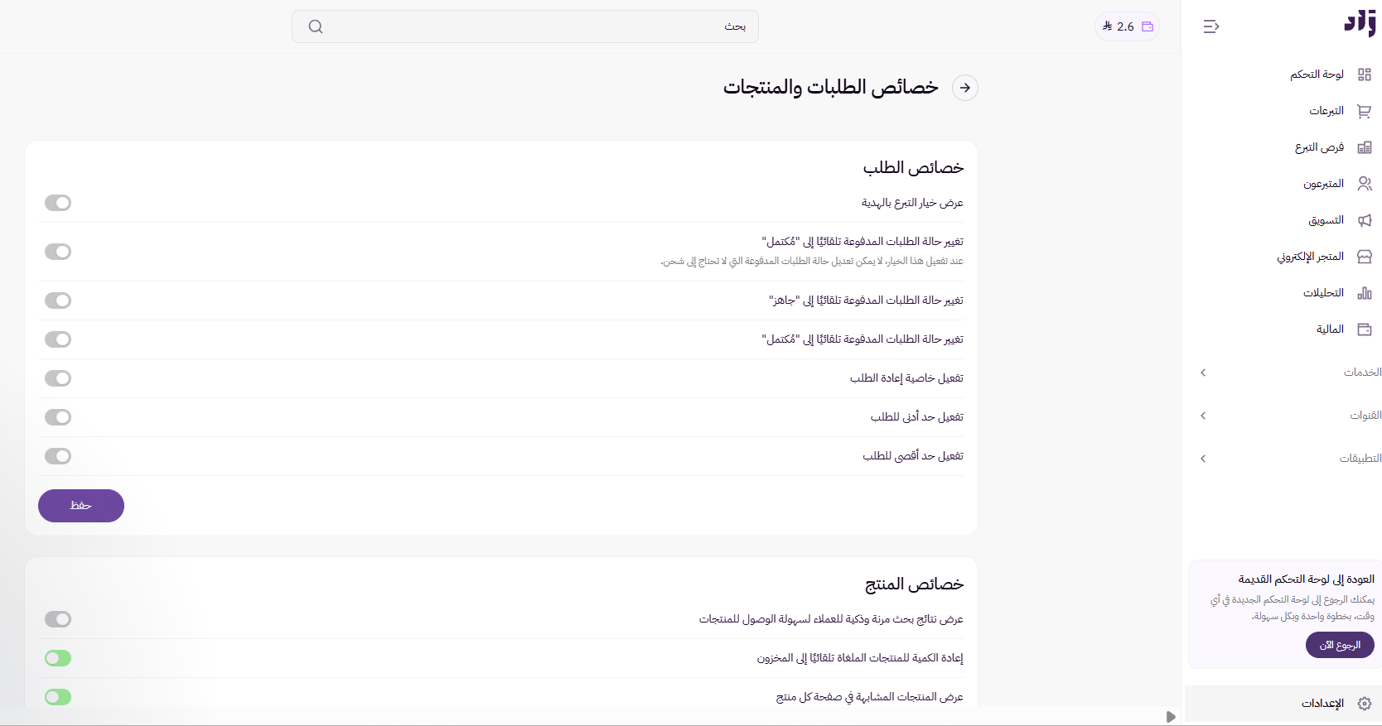Expand the القنوات section chevron
The width and height of the screenshot is (1382, 726).
click(1203, 416)
